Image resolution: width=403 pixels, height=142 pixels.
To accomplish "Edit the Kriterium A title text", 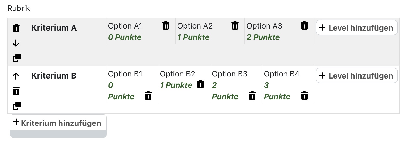I will (x=54, y=28).
